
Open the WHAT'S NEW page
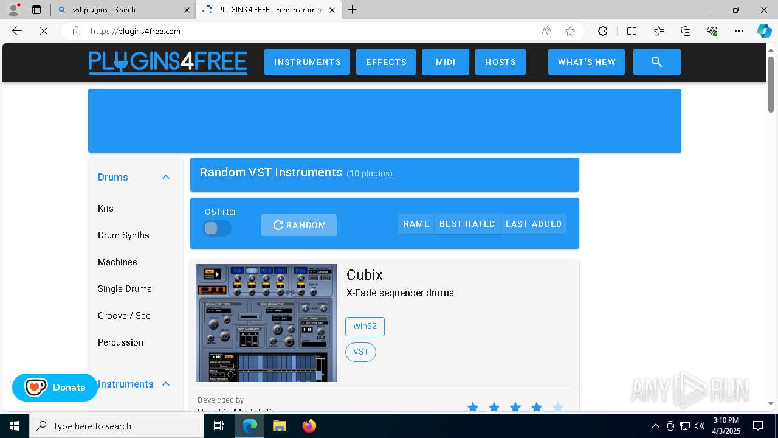click(587, 62)
